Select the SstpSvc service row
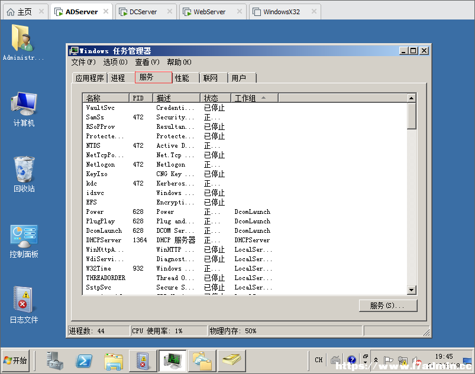Viewport: 475px width, 374px height. 245,287
